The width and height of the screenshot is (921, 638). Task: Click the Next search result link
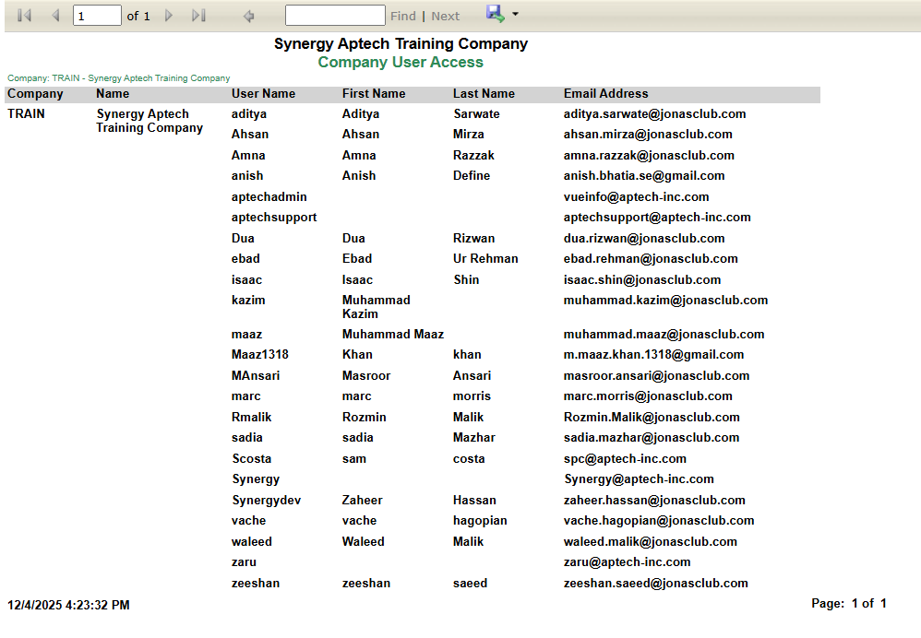(445, 17)
